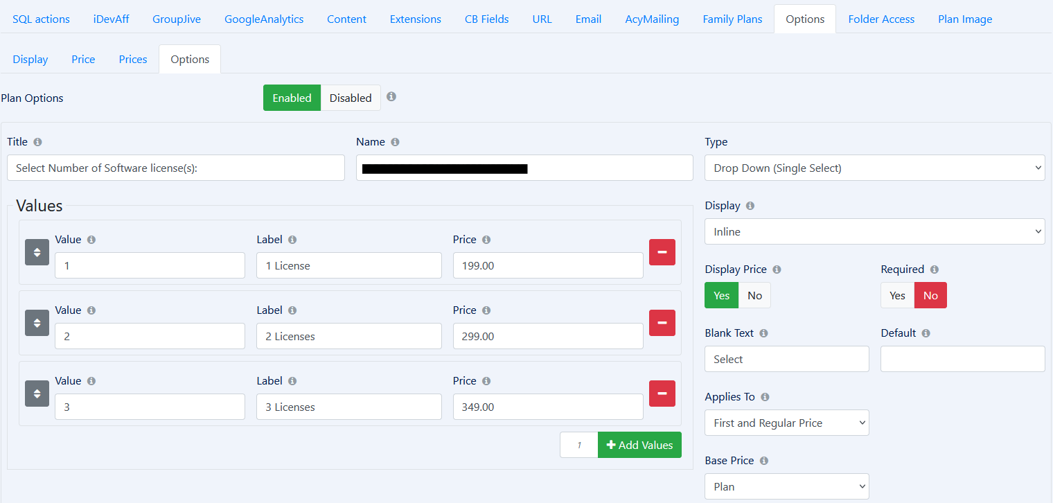Set Required to Yes
The image size is (1053, 503).
(x=897, y=295)
